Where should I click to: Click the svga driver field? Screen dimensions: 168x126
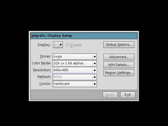click(x=73, y=57)
